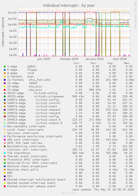
Task: Click the TLB shootdowns Avg value 765.08m
Action: (112, 153)
